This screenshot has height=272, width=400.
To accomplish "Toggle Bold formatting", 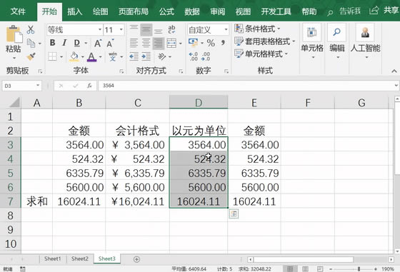I will (53, 43).
